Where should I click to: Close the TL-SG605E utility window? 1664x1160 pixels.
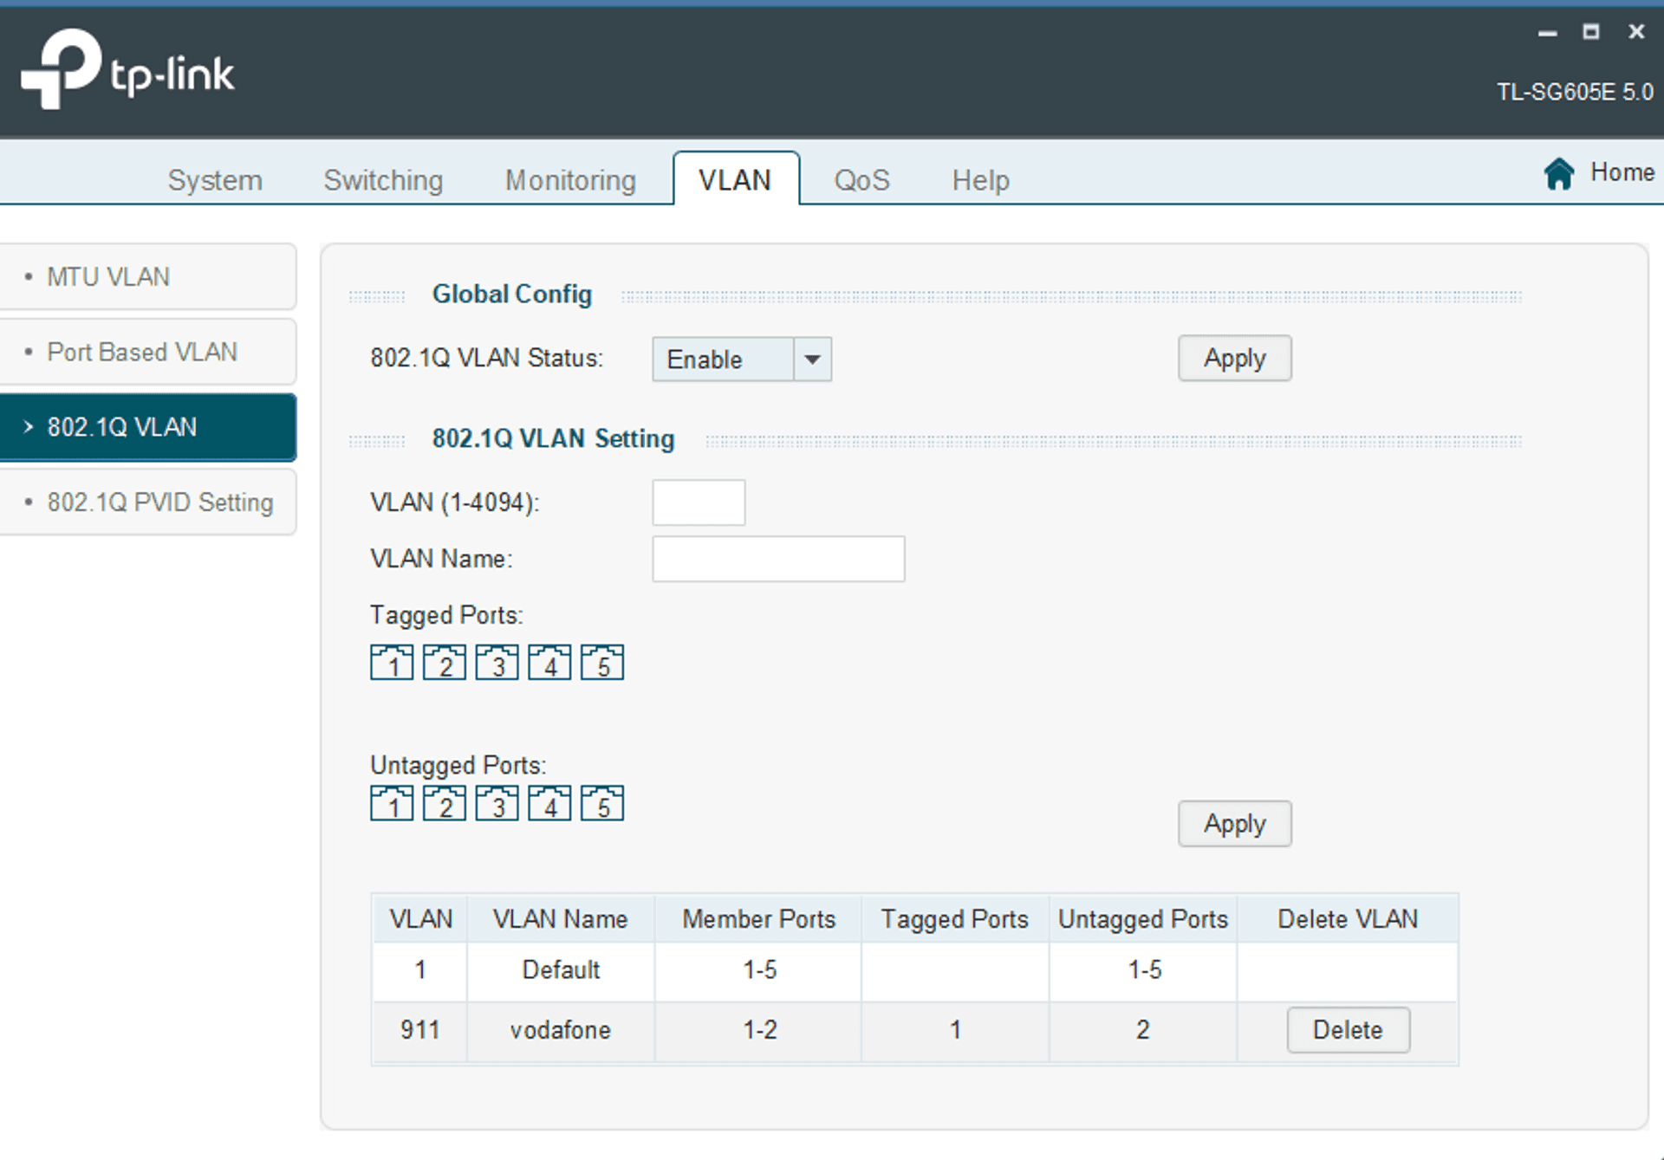pyautogui.click(x=1636, y=32)
